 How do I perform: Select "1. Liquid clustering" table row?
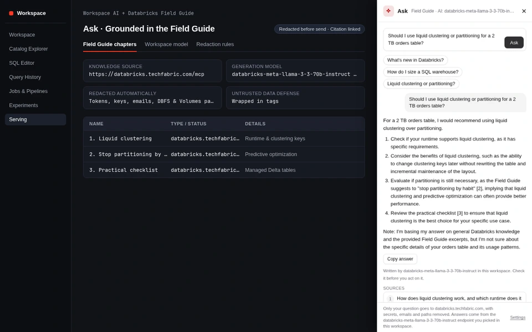(x=224, y=138)
